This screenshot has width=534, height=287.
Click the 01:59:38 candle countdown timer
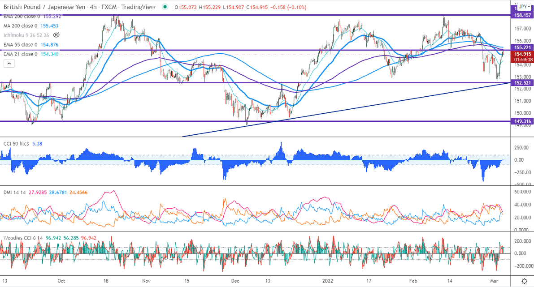tap(522, 60)
